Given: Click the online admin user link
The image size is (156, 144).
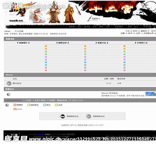Looking at the screenshot, I should (20, 109).
